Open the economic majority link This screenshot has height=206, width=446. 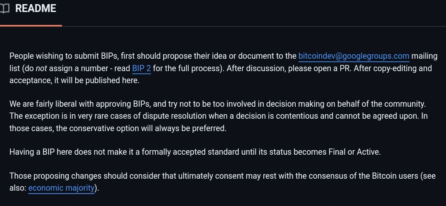61,188
